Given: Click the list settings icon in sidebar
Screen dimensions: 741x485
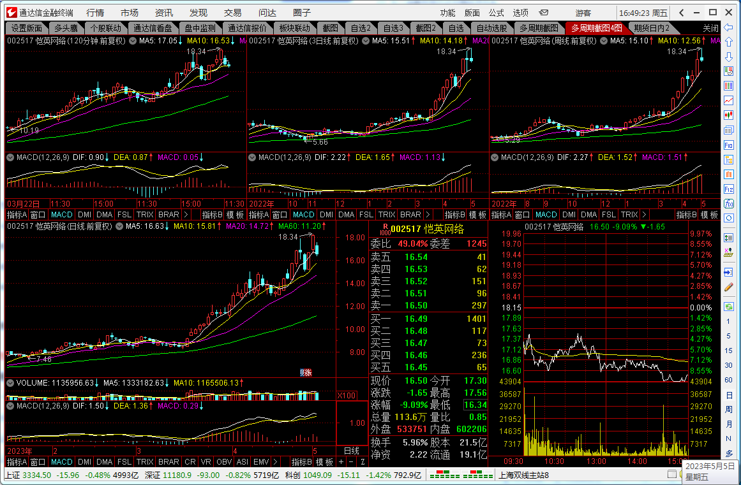Looking at the screenshot, I should coord(728,239).
